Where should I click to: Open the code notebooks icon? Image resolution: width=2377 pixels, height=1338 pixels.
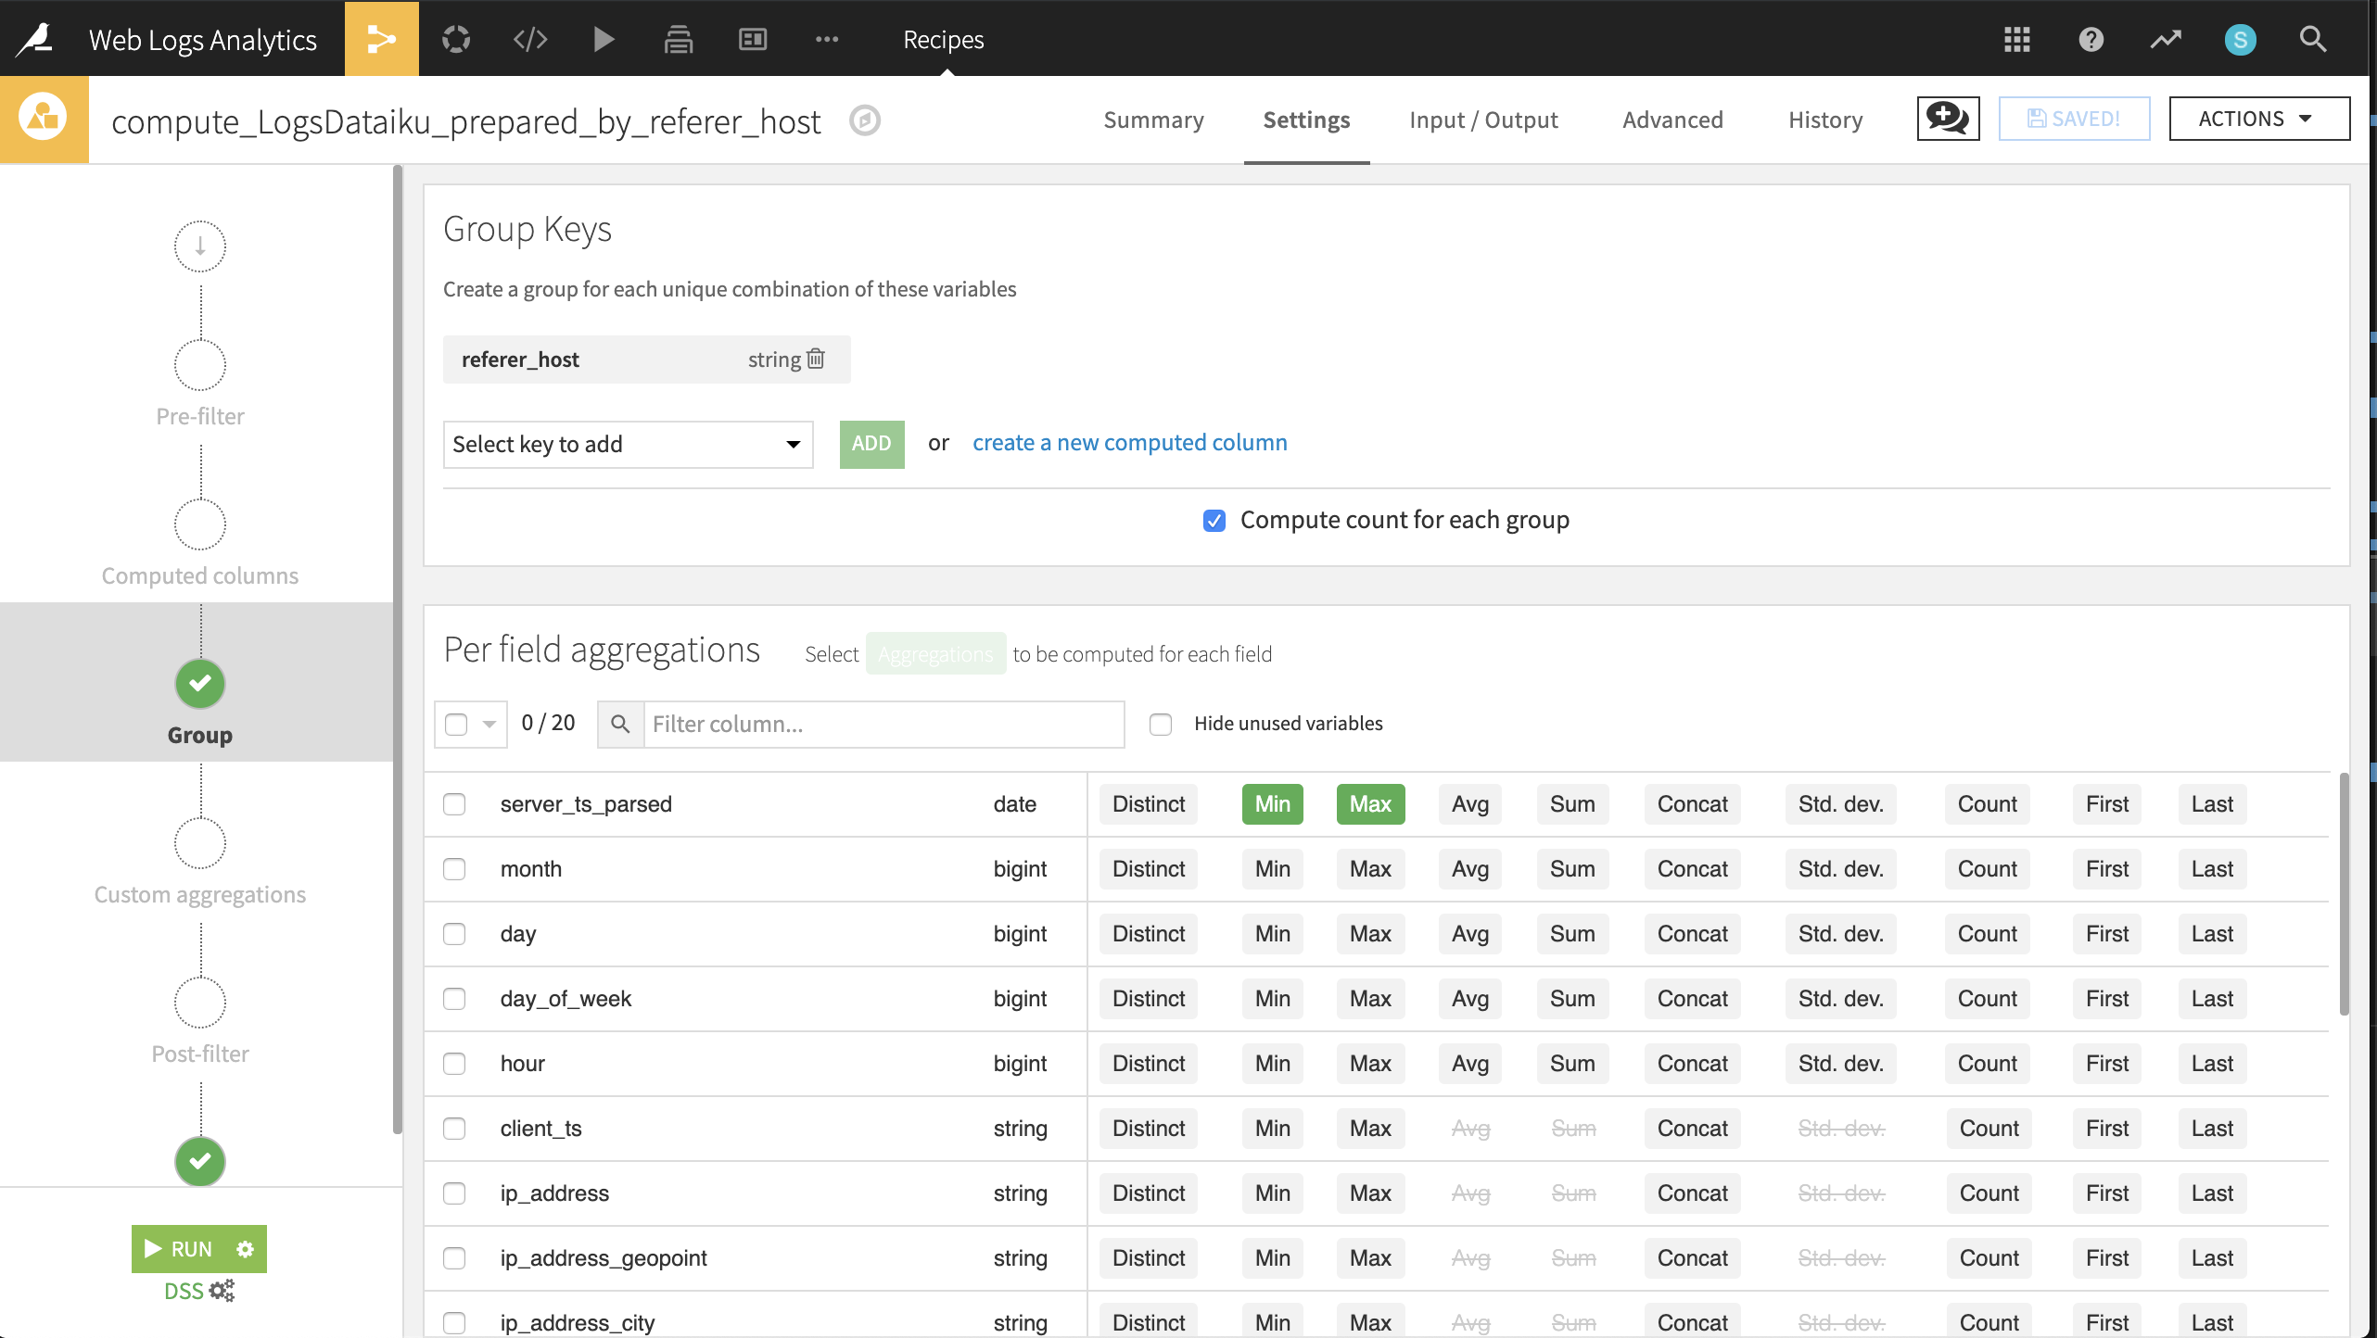click(530, 39)
